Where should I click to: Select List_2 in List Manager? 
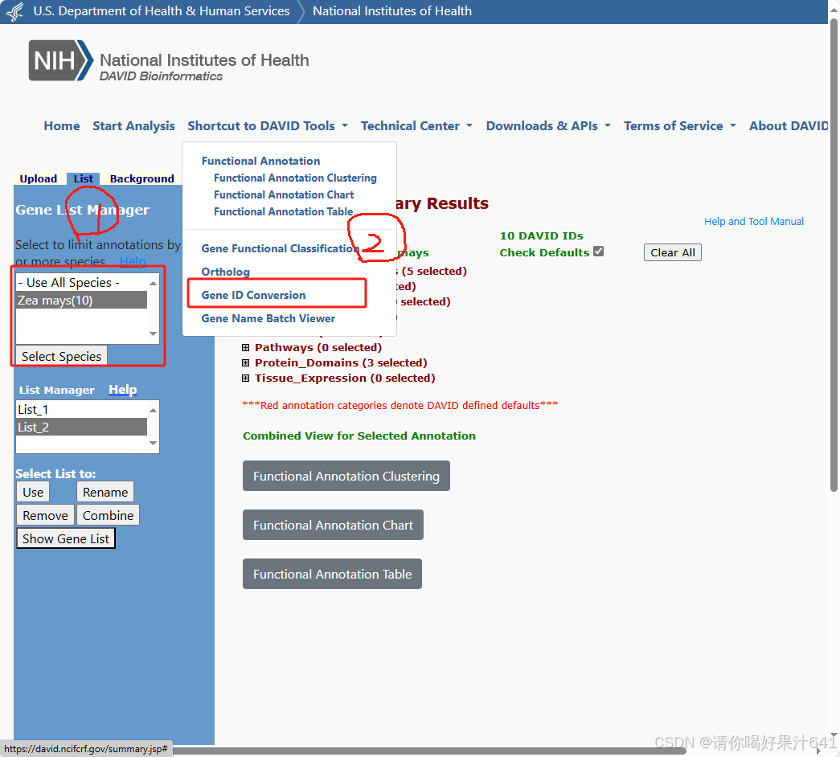[x=81, y=427]
